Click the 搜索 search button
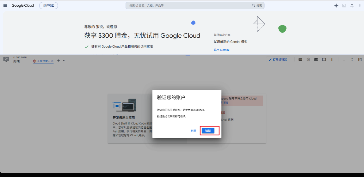The height and width of the screenshot is (177, 364). 257,6
